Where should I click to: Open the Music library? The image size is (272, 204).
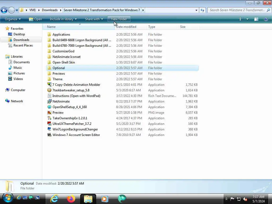pos(18,68)
